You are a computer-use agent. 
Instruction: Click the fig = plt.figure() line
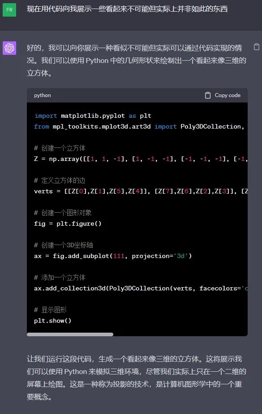tap(68, 224)
